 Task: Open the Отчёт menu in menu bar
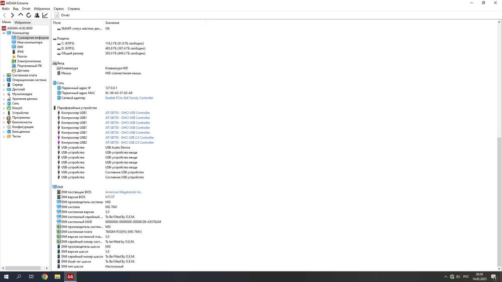(26, 9)
